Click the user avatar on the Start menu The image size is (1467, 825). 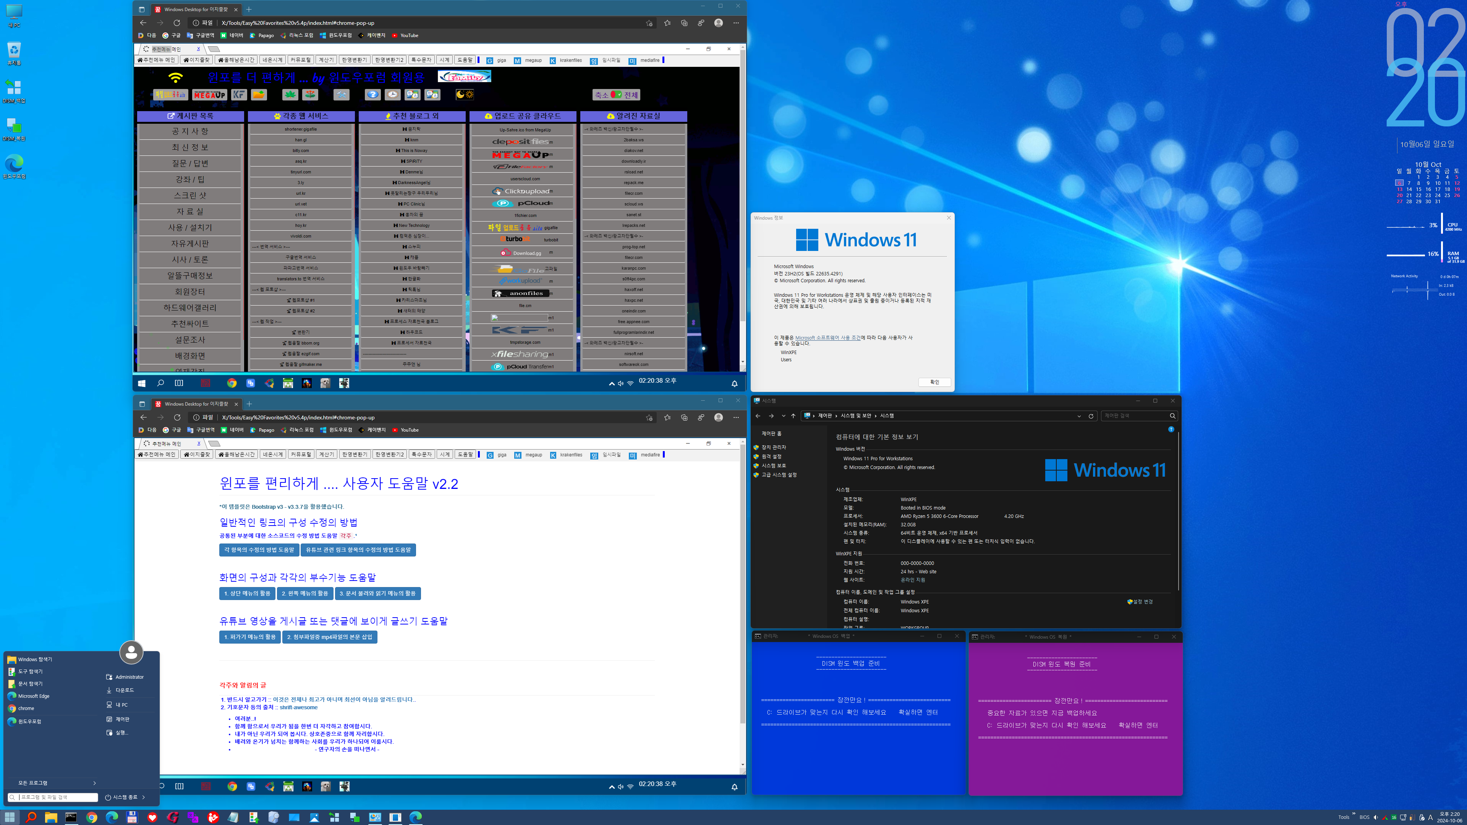pos(131,652)
